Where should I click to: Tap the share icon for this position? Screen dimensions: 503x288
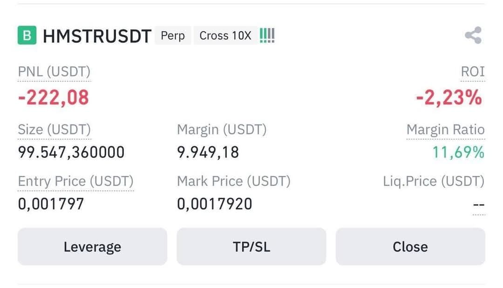pos(473,35)
